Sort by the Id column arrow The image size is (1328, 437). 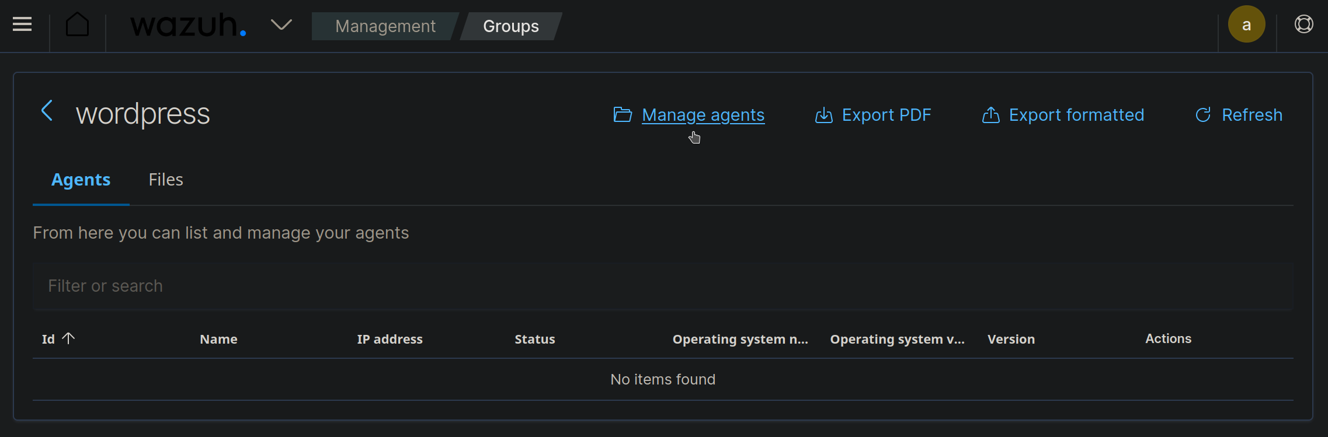(68, 338)
